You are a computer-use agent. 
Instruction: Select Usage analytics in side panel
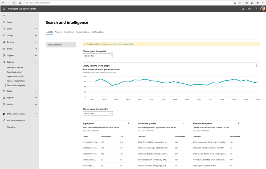coord(61,45)
